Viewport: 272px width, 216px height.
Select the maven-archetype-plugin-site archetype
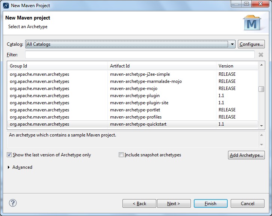[133, 103]
